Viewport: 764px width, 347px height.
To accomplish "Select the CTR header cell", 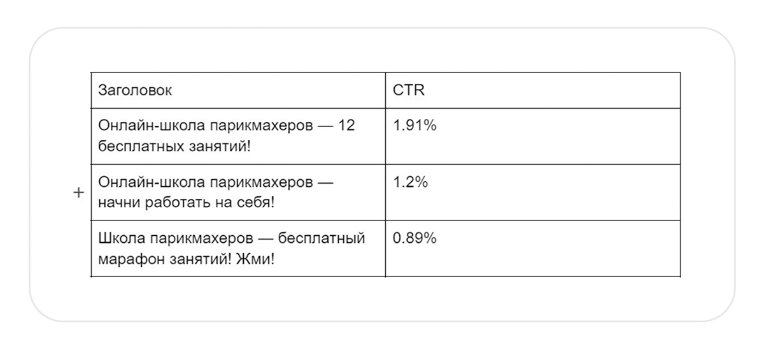I will point(533,90).
